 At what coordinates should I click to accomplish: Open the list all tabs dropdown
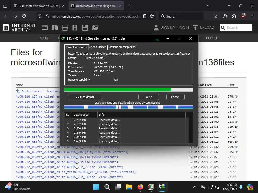pos(208,6)
